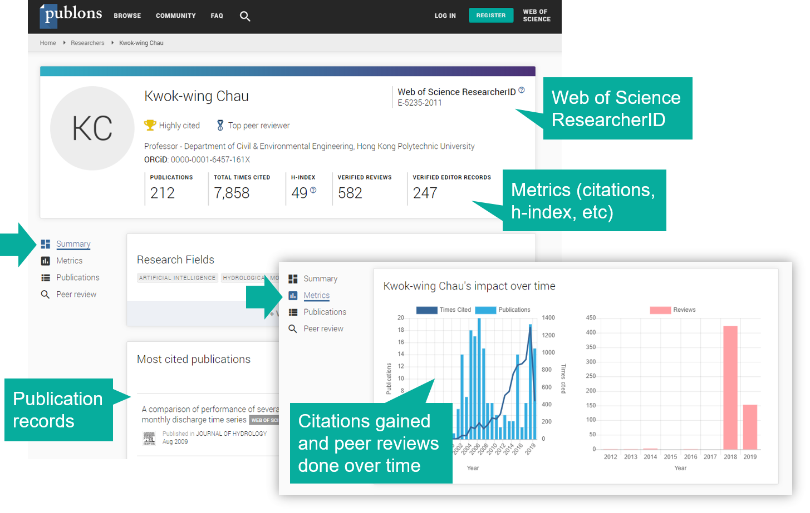The width and height of the screenshot is (810, 513).
Task: Open the 'A comparison of performance' publication title
Action: pyautogui.click(x=210, y=414)
